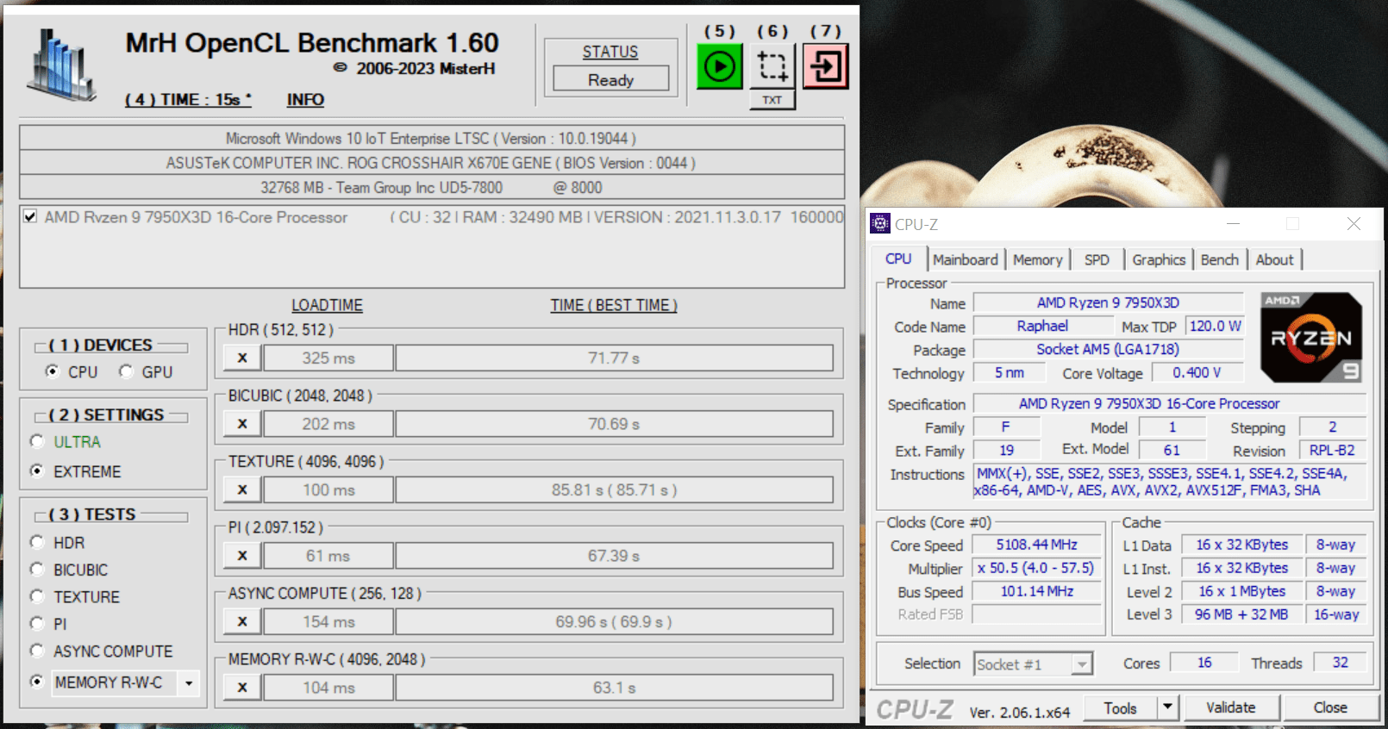Click the Code Name value Raphael
The width and height of the screenshot is (1388, 729).
(x=1042, y=326)
